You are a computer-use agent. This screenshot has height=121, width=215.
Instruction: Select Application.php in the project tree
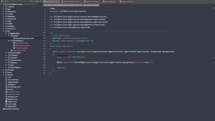19,50
